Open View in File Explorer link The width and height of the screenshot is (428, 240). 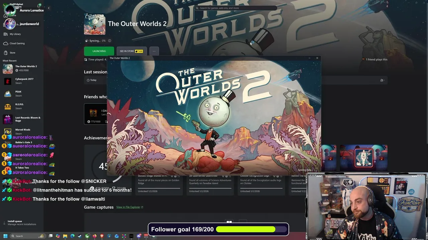pyautogui.click(x=130, y=207)
